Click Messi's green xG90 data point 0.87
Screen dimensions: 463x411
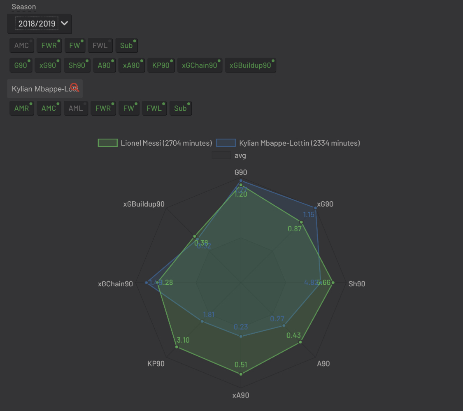pos(302,222)
